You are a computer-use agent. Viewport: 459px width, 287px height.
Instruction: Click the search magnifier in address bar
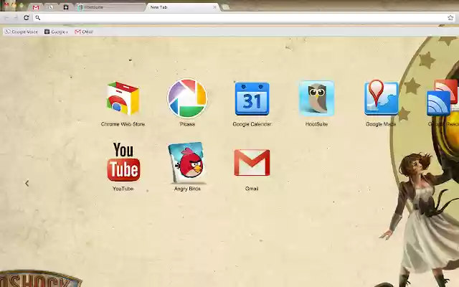coord(38,18)
